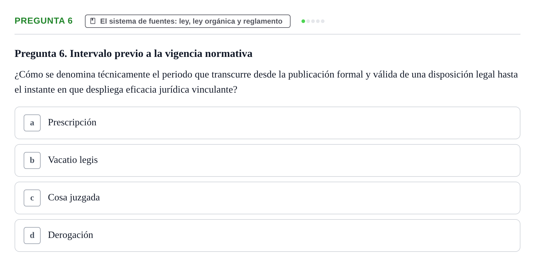The image size is (535, 267).
Task: Open topic tag El sistema de fuentes
Action: pos(188,21)
